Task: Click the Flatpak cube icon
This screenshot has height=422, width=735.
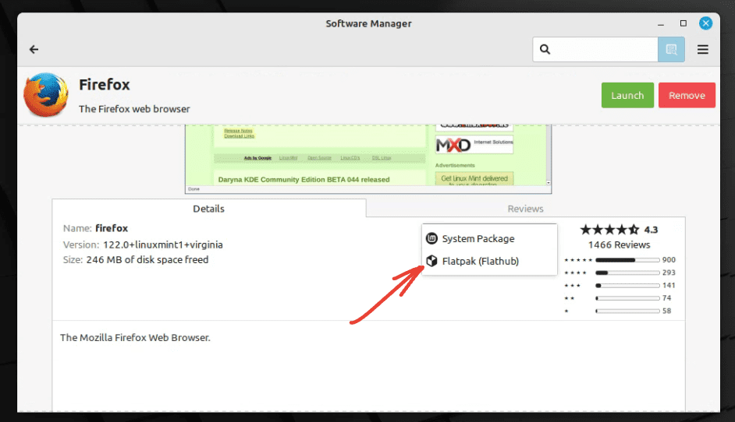Action: pyautogui.click(x=431, y=261)
